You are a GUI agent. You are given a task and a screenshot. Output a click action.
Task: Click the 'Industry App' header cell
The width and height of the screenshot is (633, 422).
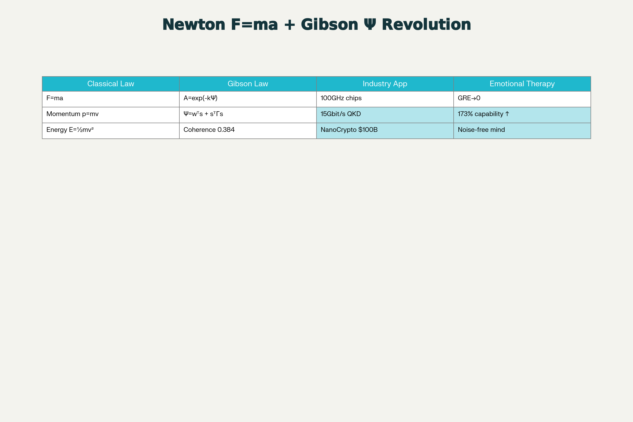[385, 84]
